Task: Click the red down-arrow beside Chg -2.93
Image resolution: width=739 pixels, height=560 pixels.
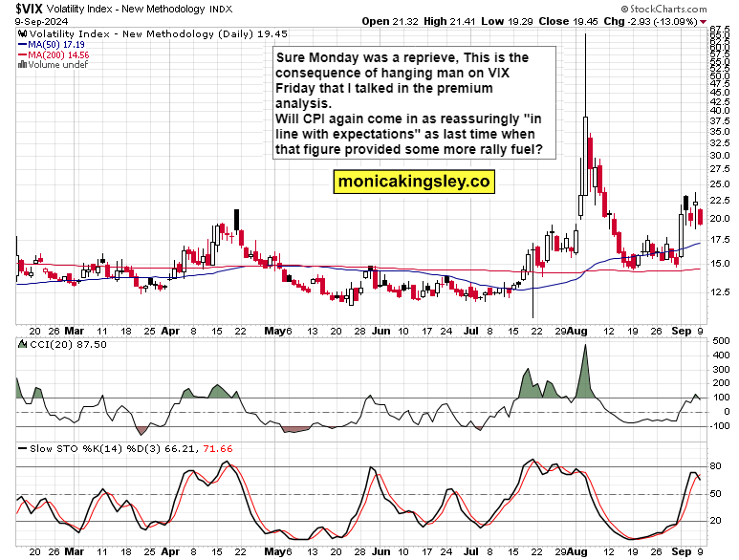Action: (x=704, y=22)
